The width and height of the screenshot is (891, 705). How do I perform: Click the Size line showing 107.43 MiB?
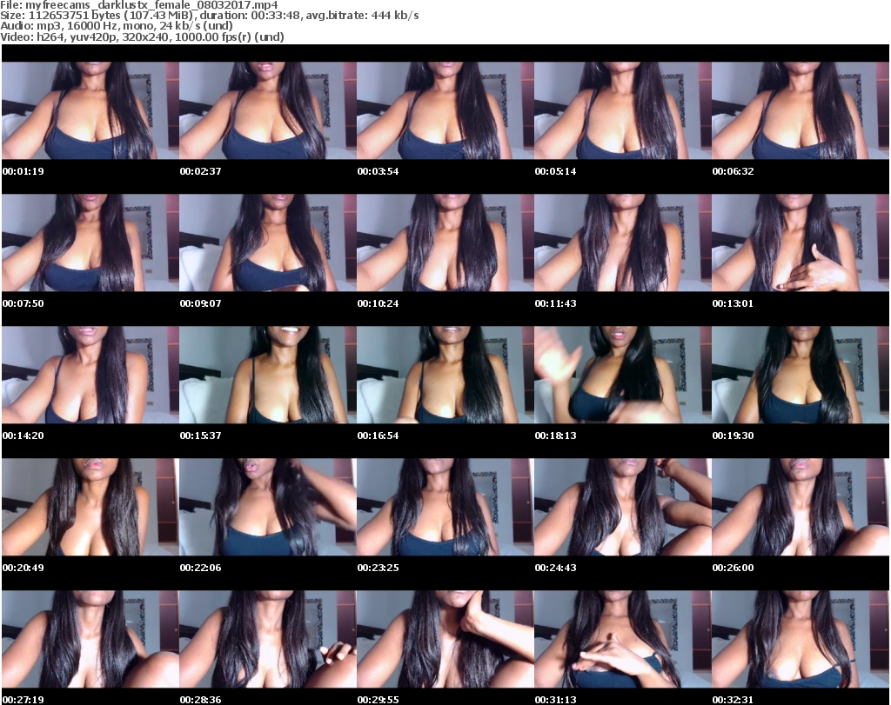(210, 16)
